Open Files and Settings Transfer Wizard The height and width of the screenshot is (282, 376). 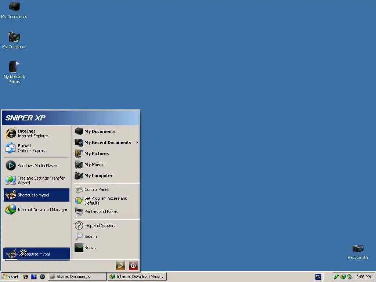click(x=37, y=180)
